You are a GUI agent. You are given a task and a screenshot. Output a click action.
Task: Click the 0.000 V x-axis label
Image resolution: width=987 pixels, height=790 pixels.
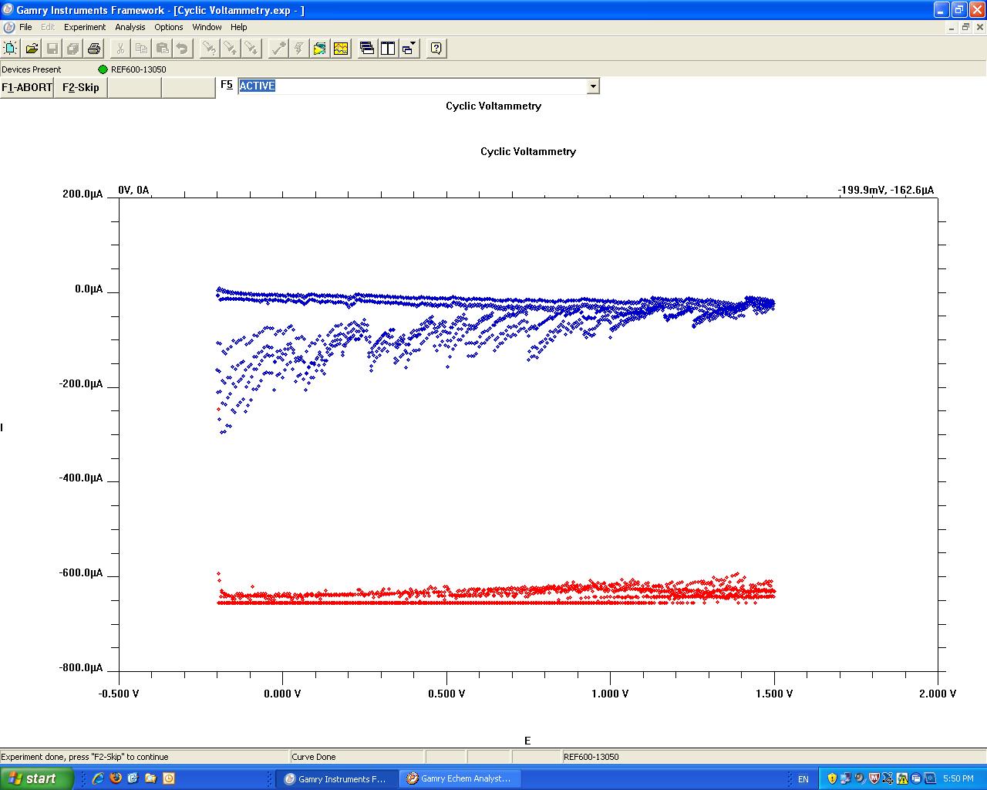[282, 694]
